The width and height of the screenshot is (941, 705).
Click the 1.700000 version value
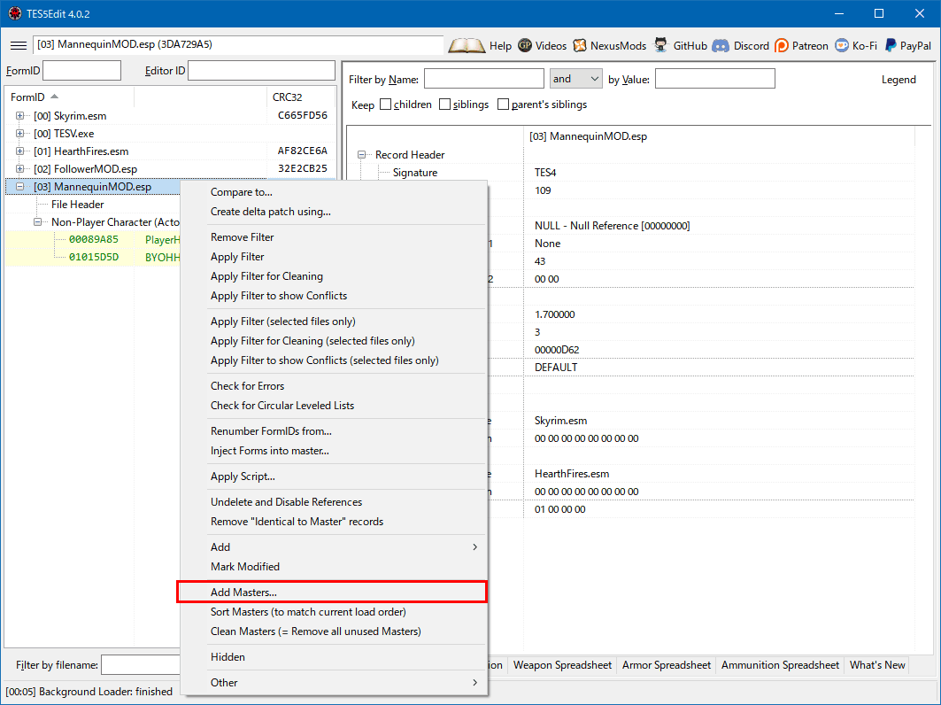coord(554,314)
